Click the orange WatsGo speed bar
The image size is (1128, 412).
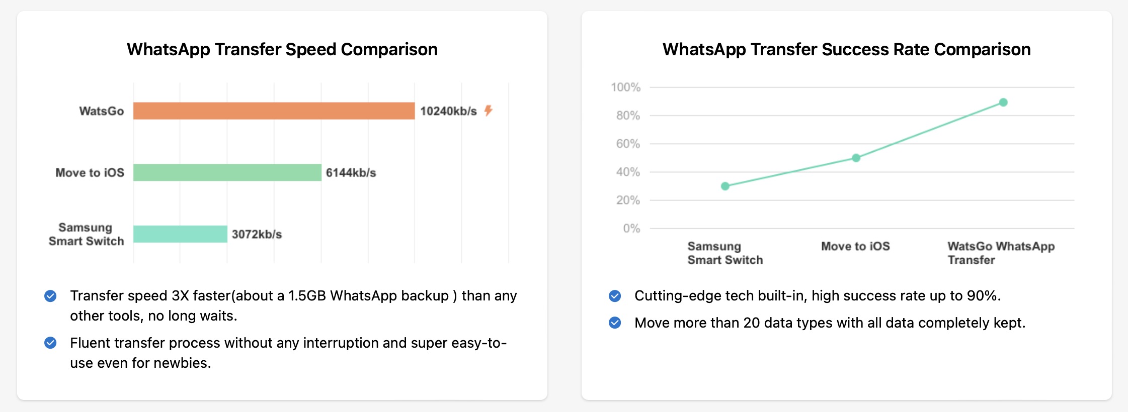click(274, 111)
